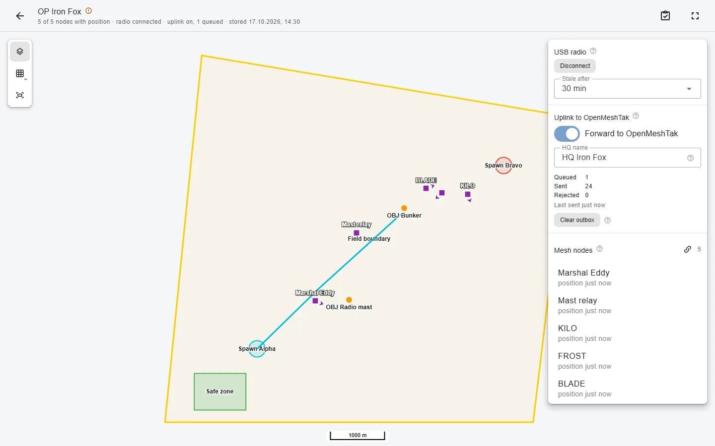
Task: Click the OP Iron Fox title
Action: click(60, 11)
